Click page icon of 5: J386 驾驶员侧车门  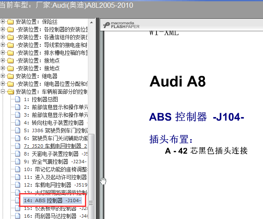pyautogui.click(x=18, y=130)
